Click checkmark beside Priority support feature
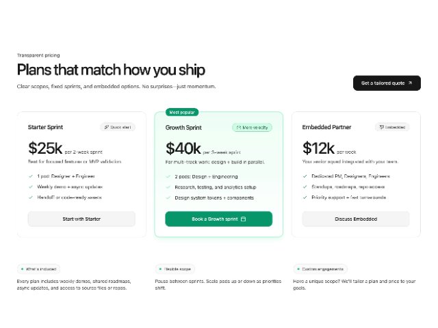The image size is (438, 328). [305, 197]
